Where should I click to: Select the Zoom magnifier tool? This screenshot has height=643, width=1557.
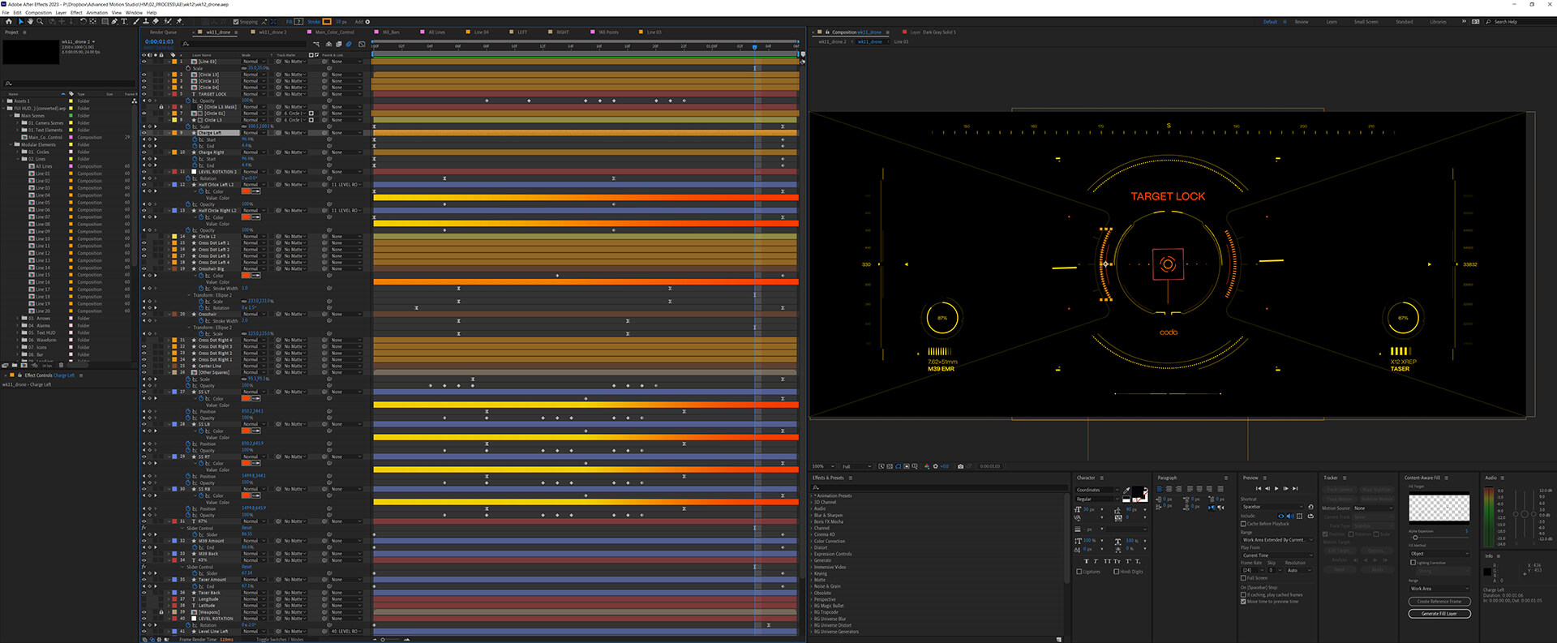(x=38, y=22)
